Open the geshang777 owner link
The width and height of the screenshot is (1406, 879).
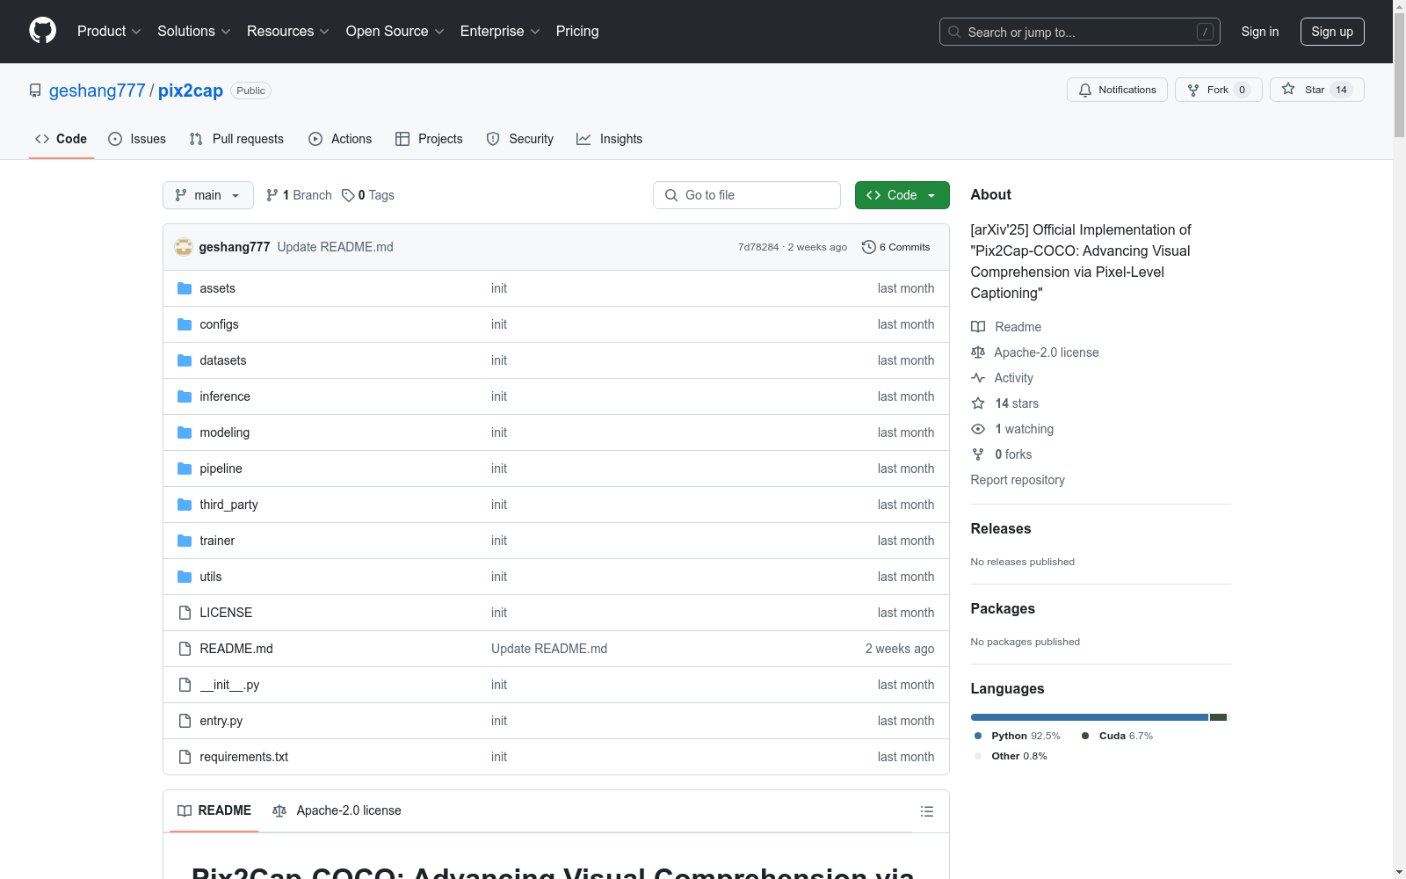click(x=97, y=91)
